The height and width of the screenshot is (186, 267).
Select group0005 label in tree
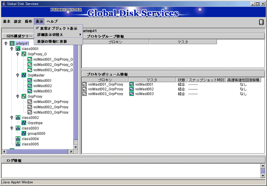click(36, 133)
